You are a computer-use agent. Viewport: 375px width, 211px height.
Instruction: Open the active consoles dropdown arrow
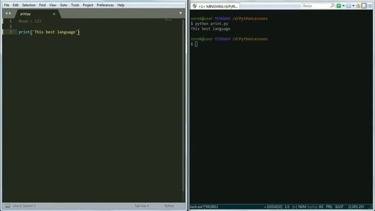[353, 6]
